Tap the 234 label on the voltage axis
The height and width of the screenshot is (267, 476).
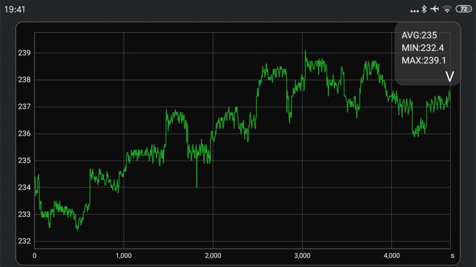tap(24, 187)
